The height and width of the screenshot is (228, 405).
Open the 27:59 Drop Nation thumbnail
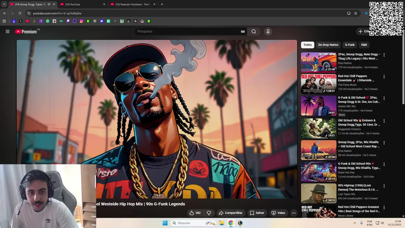click(319, 150)
